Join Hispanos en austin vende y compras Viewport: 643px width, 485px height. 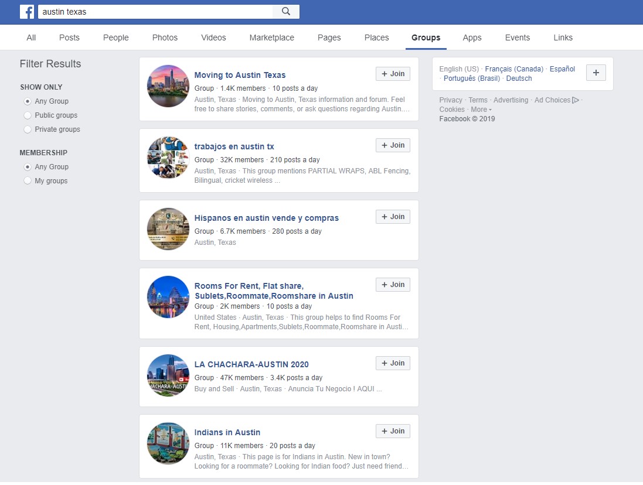click(393, 217)
